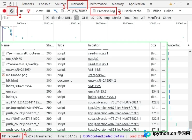Click the request list scrollbar thumb
Viewport: 192px width, 140px height.
point(190,124)
